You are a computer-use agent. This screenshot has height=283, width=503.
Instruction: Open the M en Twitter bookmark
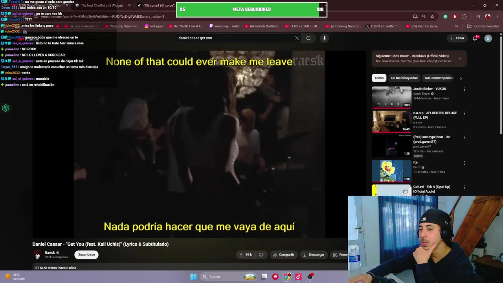[382, 26]
